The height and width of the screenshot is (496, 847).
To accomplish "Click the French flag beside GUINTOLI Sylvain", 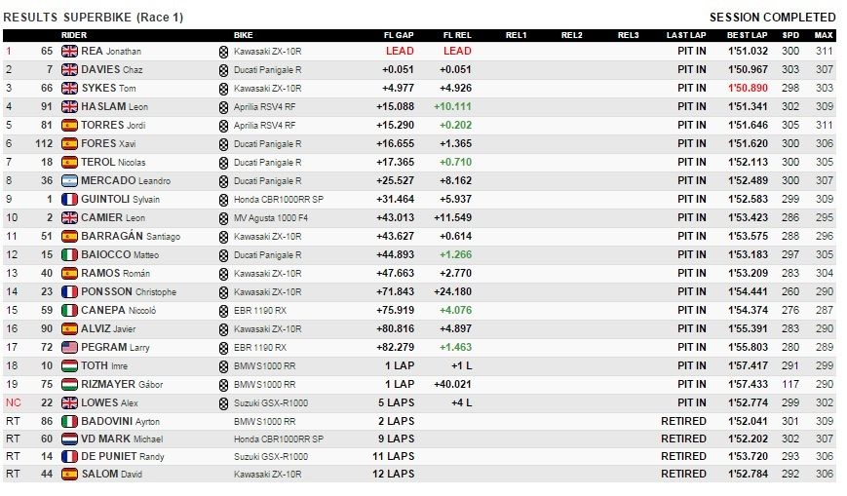I will coord(69,200).
